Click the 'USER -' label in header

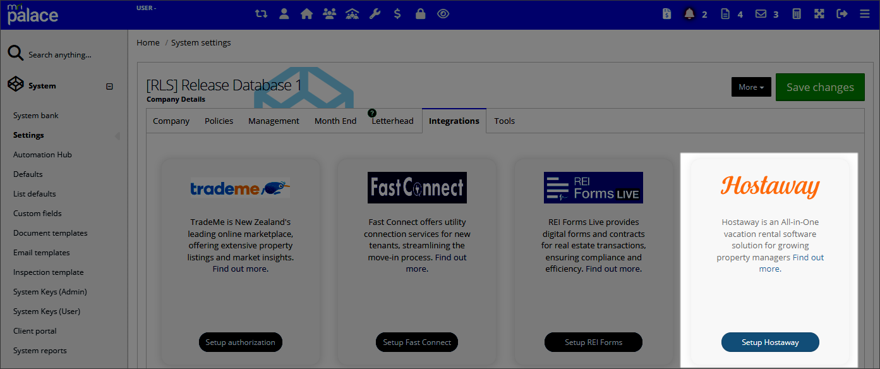pos(146,8)
